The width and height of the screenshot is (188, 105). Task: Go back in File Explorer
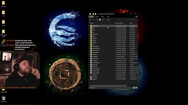pos(90,20)
